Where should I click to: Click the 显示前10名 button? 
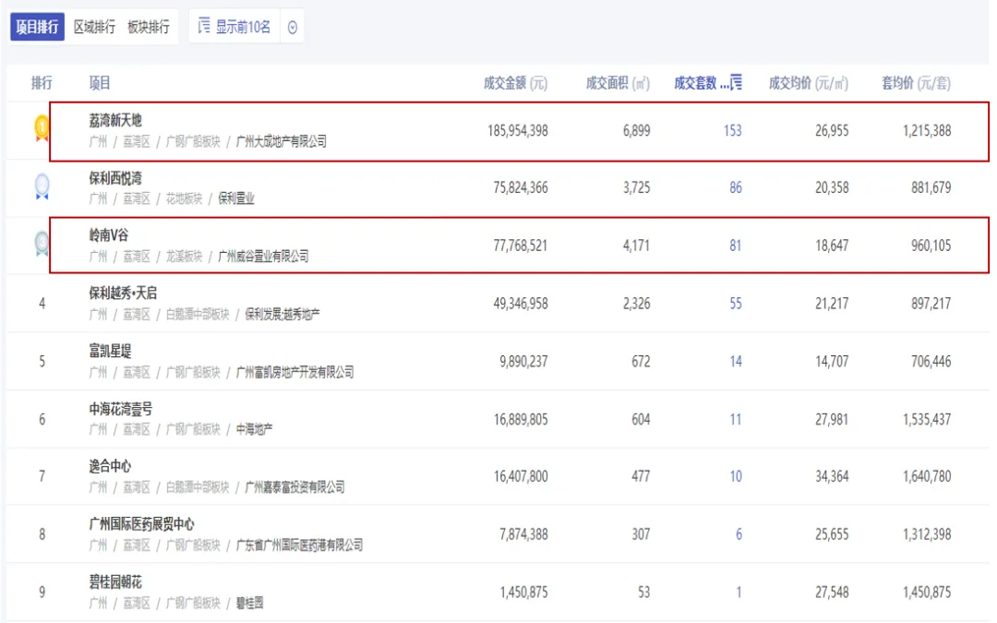point(243,27)
